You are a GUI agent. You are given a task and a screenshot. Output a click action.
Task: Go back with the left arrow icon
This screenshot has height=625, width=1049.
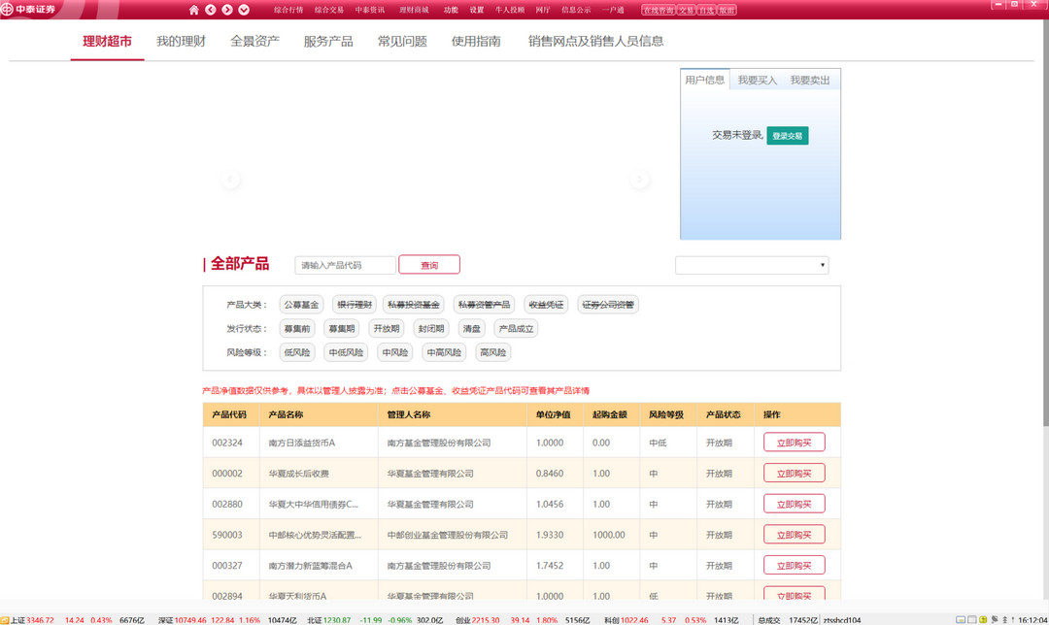[210, 10]
